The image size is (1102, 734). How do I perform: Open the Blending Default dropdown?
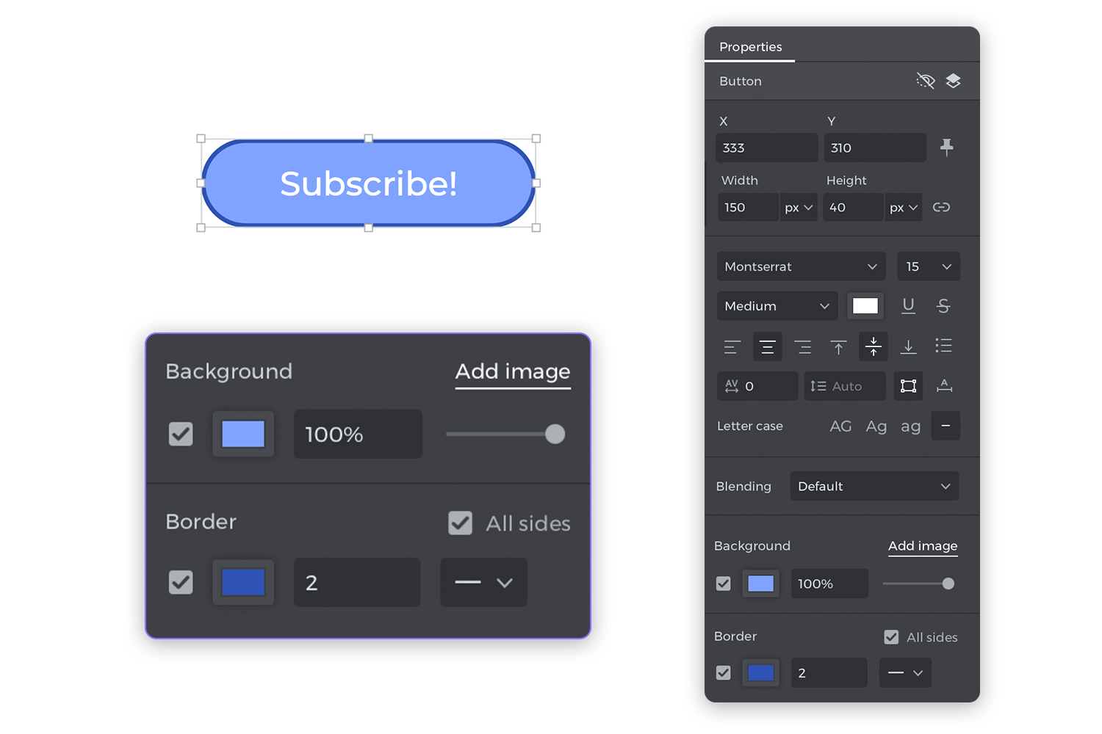pyautogui.click(x=874, y=486)
